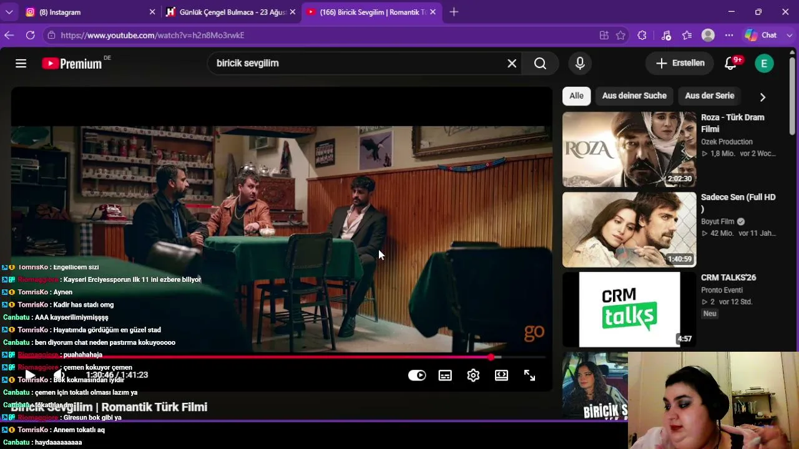Click the "Neu" badge under CRM Talks
Image resolution: width=799 pixels, height=449 pixels.
pyautogui.click(x=710, y=314)
